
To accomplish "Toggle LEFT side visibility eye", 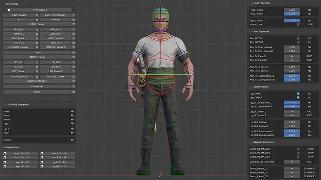I will 72,128.
